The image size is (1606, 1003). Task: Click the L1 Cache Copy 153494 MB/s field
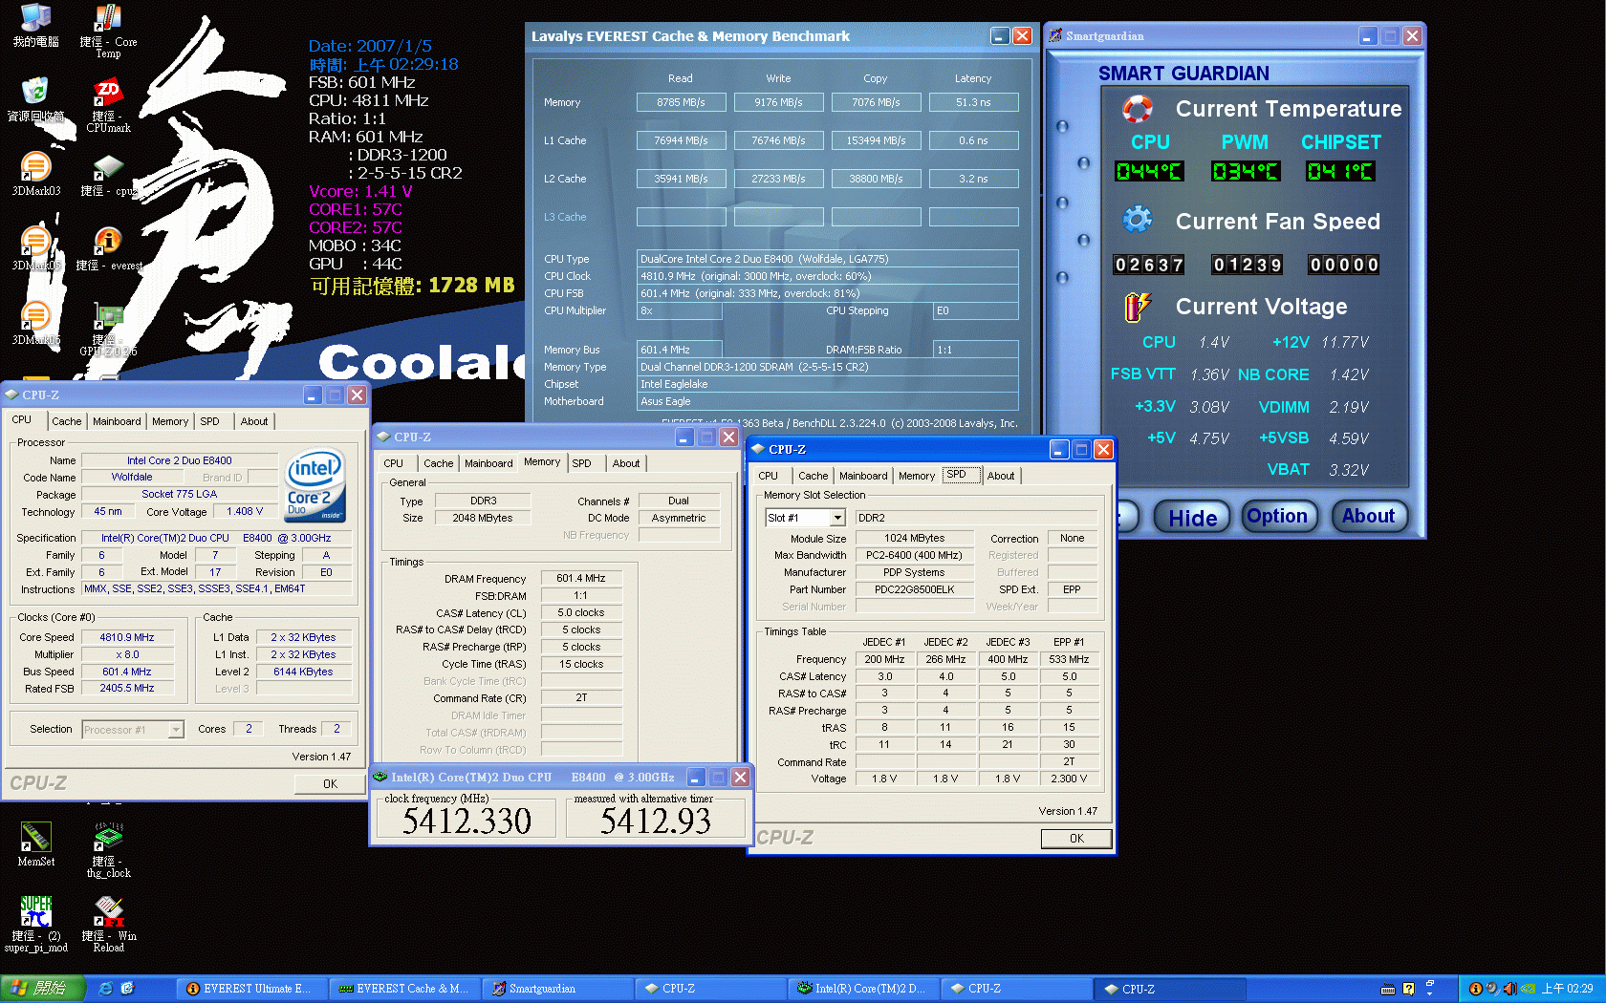[x=876, y=140]
